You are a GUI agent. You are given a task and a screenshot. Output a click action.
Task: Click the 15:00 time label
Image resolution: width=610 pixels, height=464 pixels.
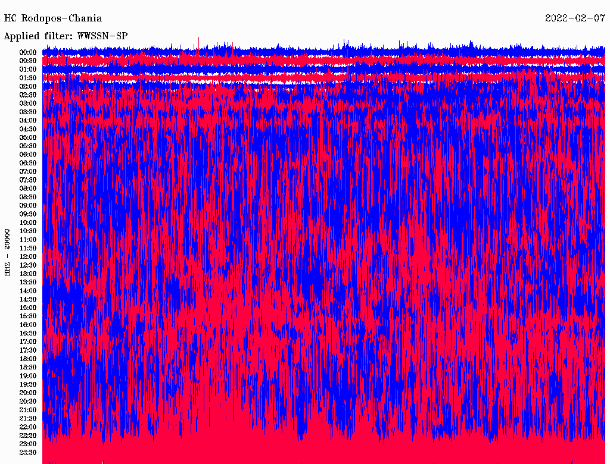coord(28,308)
